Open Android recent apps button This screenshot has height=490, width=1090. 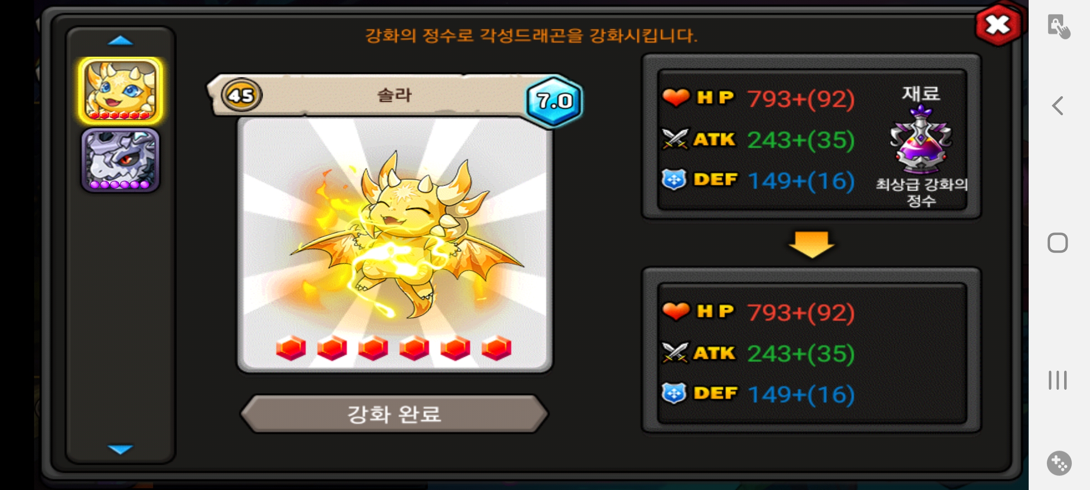pos(1058,380)
